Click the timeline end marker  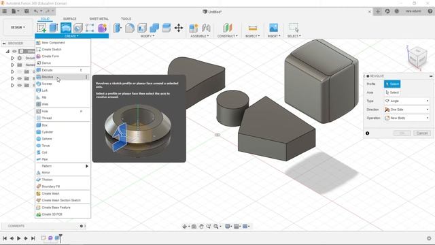(60, 238)
